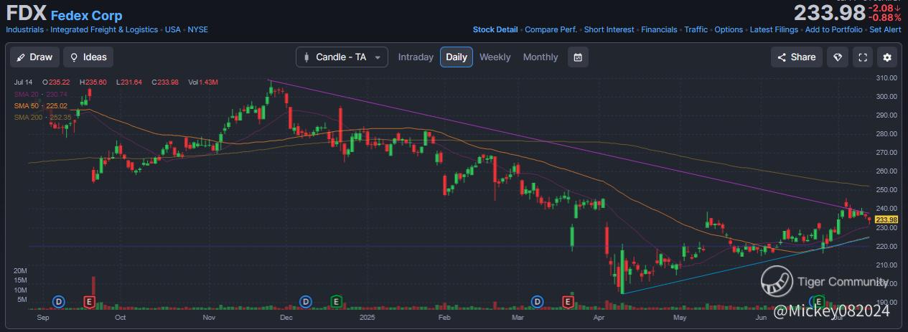Open the date range calendar icon
The image size is (908, 332).
point(578,57)
